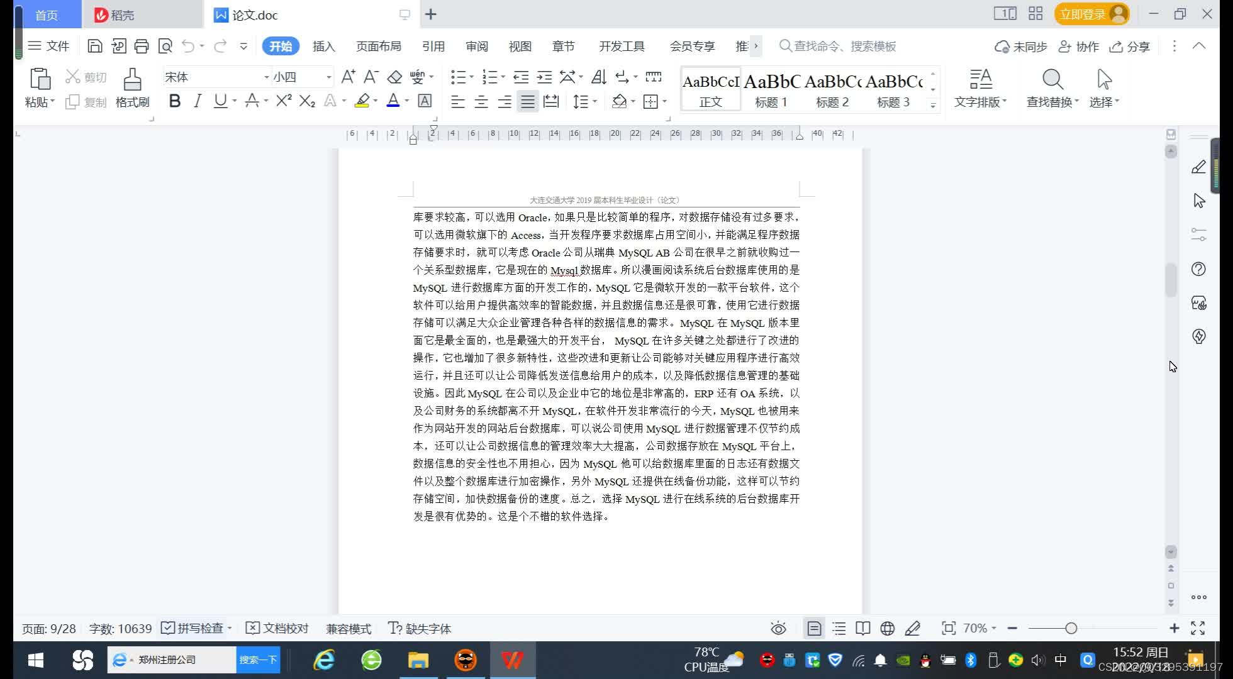Switch to the 引用 tab
1233x679 pixels.
click(433, 46)
